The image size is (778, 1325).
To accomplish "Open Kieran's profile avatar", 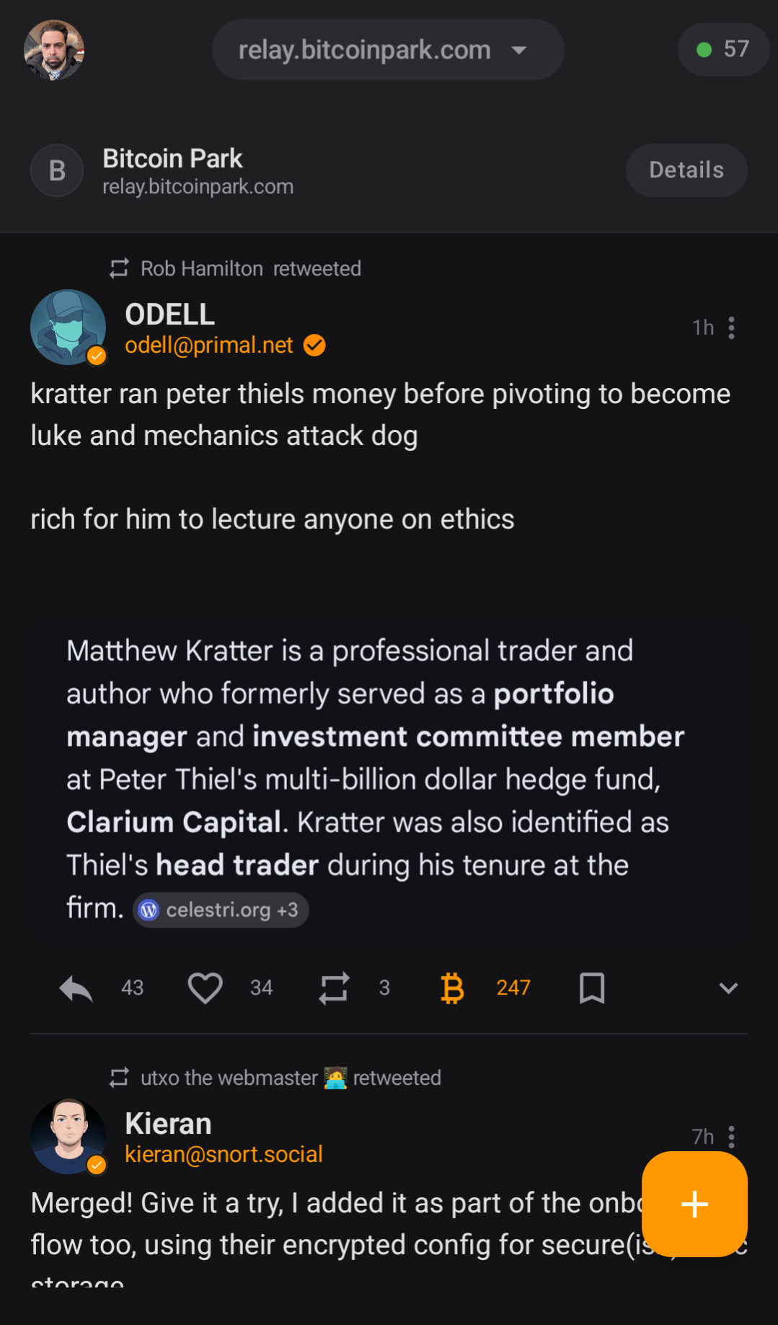I will tap(68, 1137).
